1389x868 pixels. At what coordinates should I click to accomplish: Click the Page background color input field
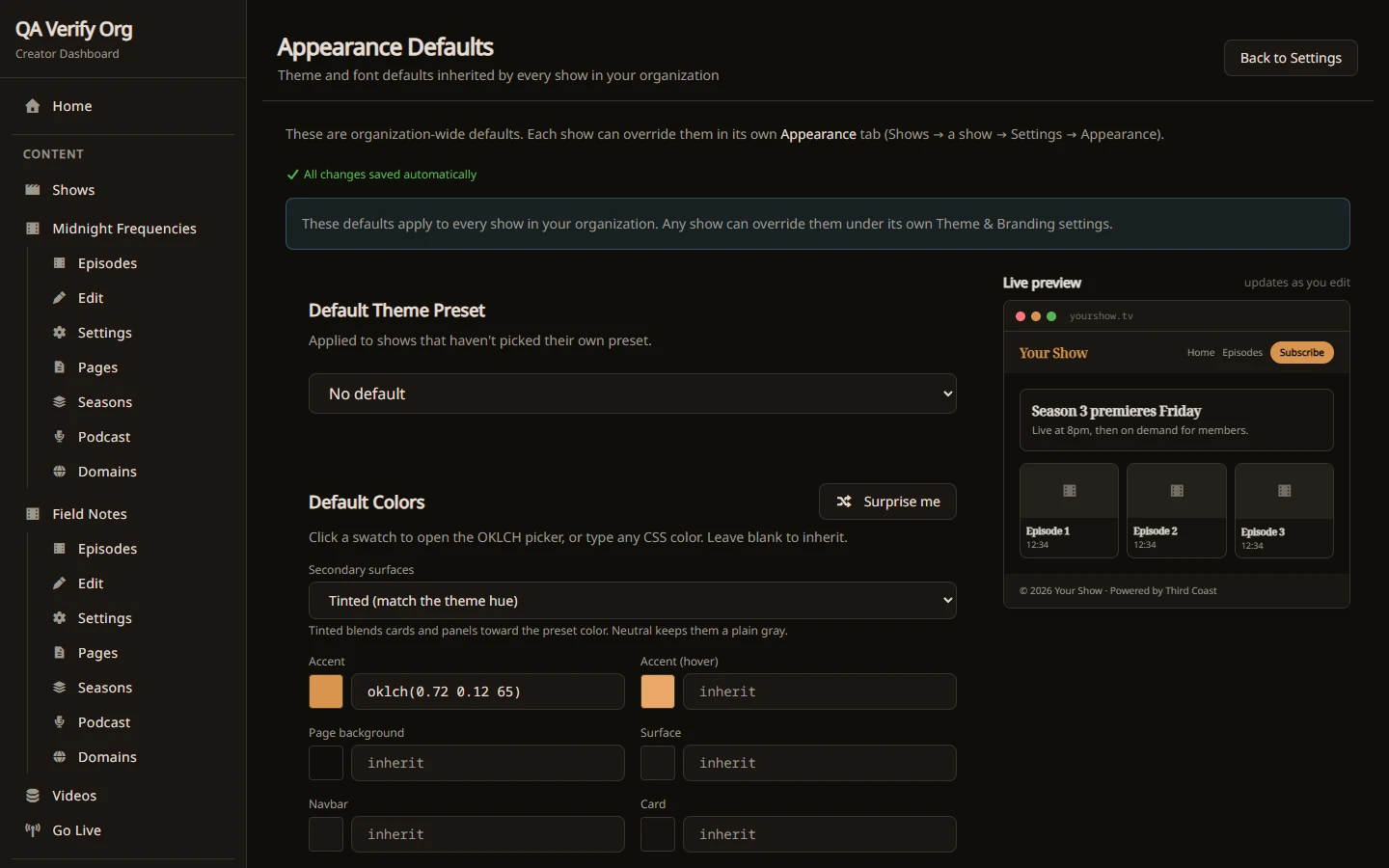pyautogui.click(x=488, y=763)
